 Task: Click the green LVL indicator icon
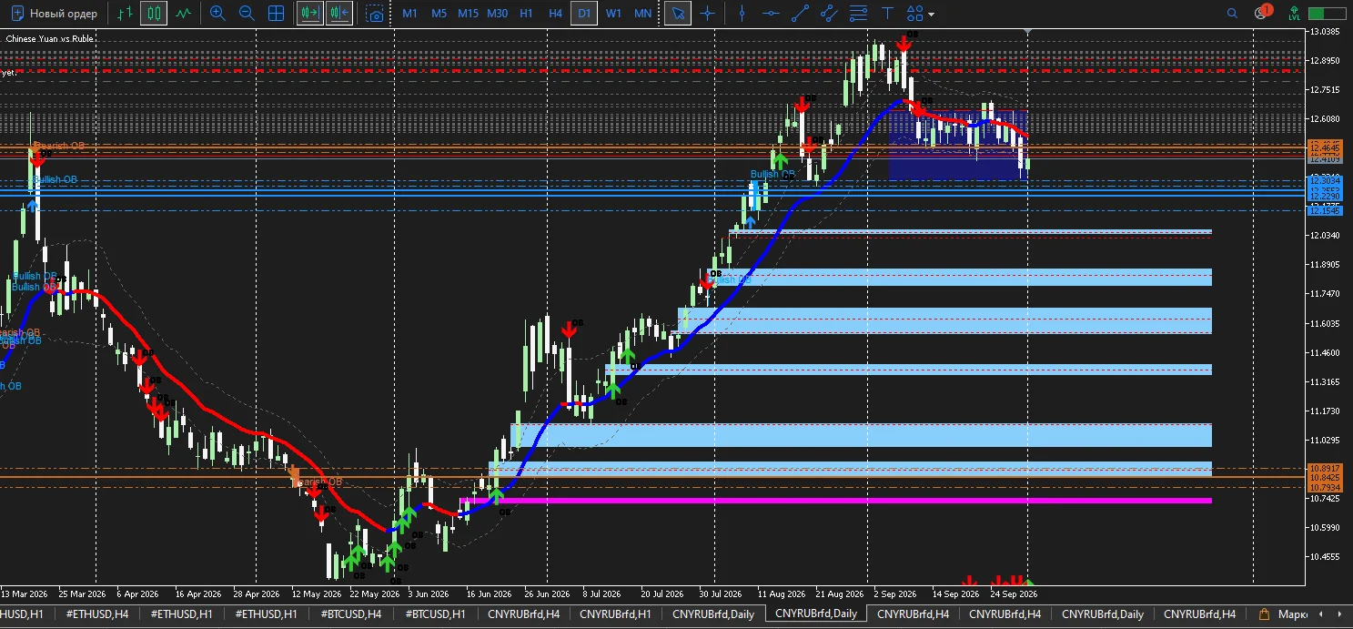tap(1294, 14)
